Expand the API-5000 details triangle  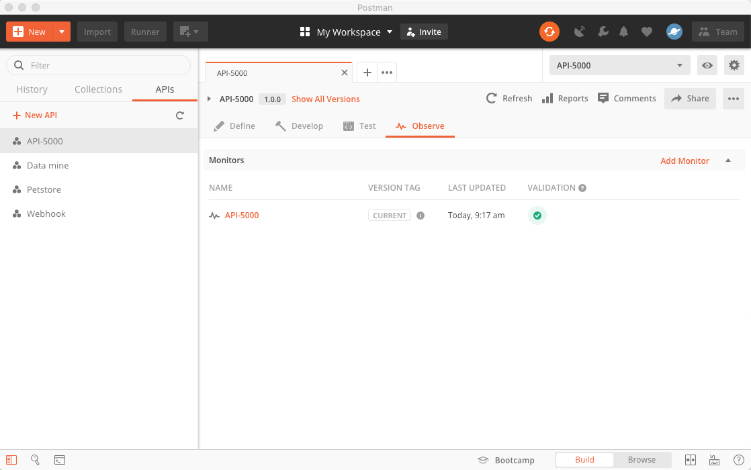point(209,99)
